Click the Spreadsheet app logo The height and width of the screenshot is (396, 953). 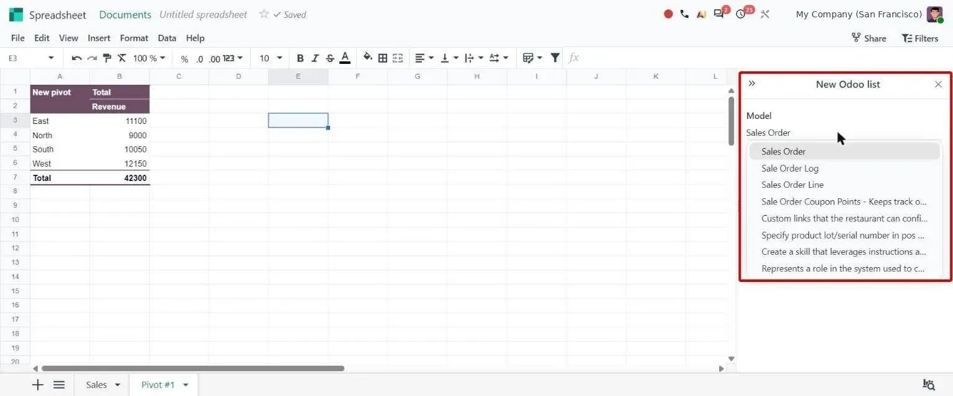pyautogui.click(x=16, y=14)
